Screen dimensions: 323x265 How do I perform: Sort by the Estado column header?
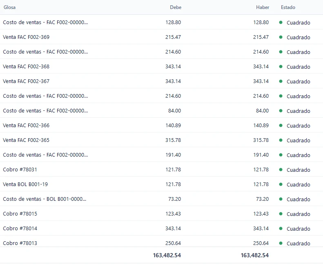[x=288, y=7]
